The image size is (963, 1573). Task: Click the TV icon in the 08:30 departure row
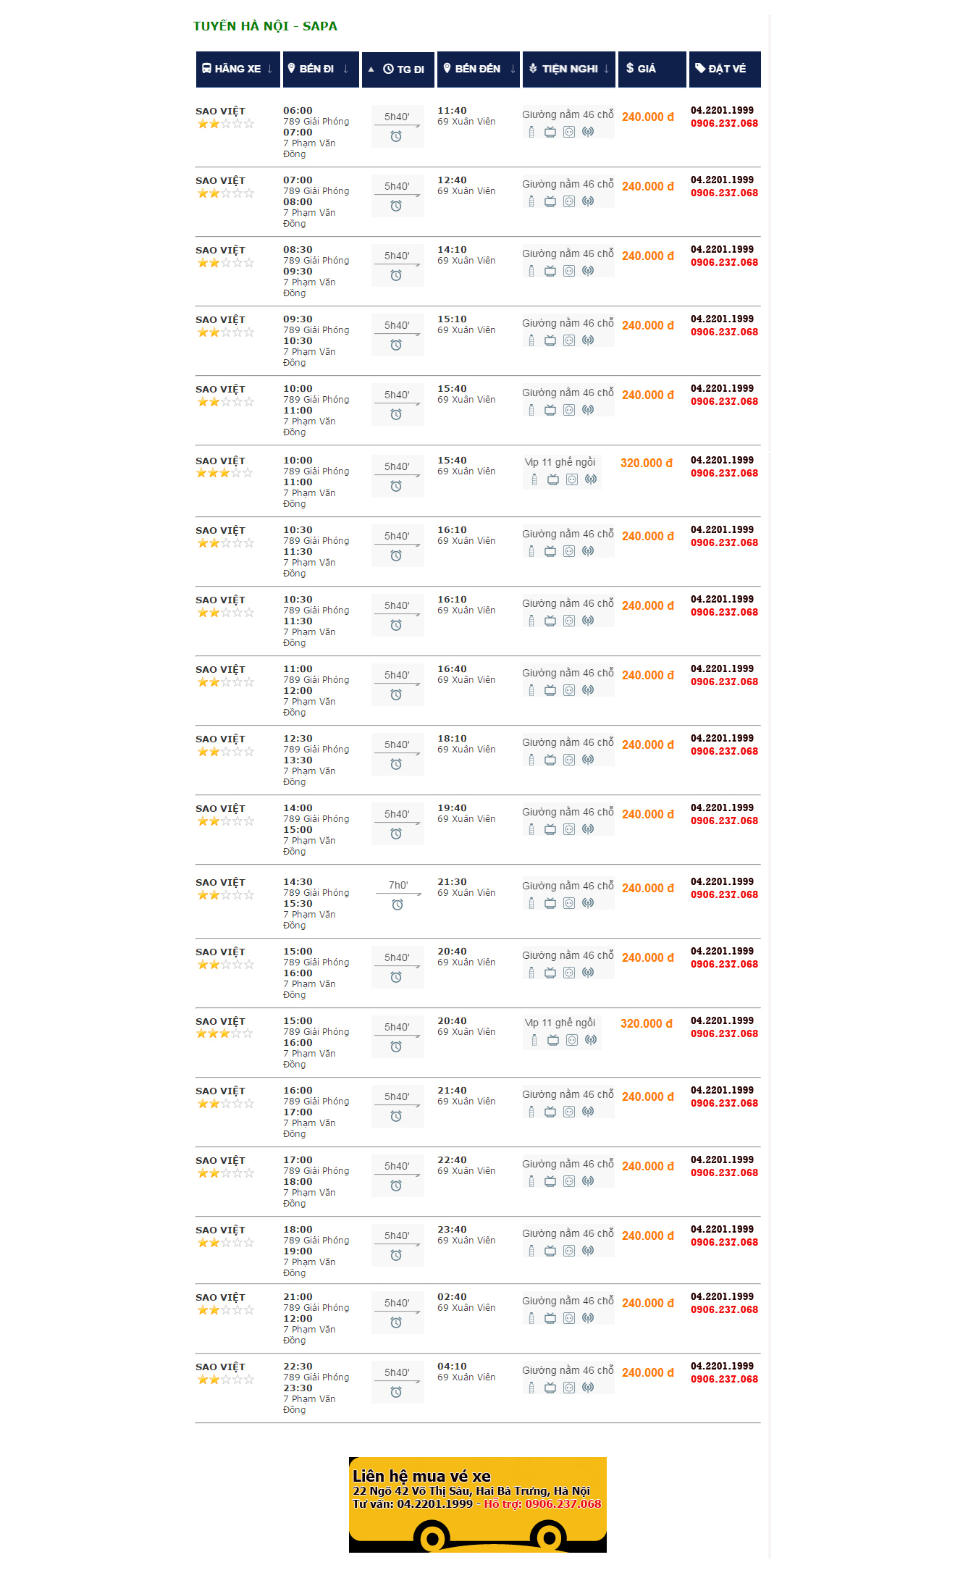coord(550,271)
